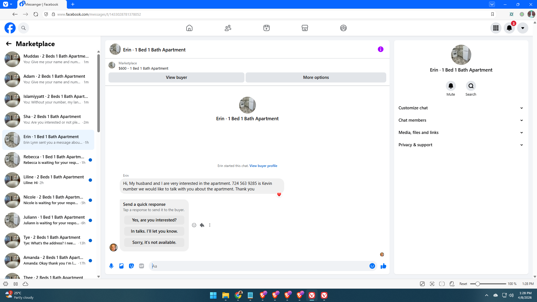This screenshot has height=302, width=537.
Task: Toggle Vivaldi panel at status bar left
Action: [16, 284]
